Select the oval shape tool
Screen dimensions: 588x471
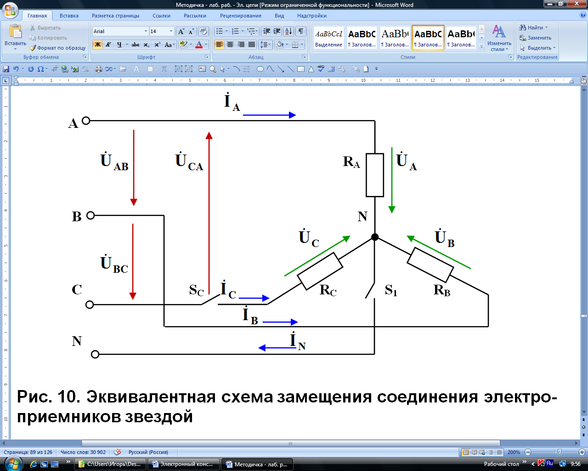[260, 69]
